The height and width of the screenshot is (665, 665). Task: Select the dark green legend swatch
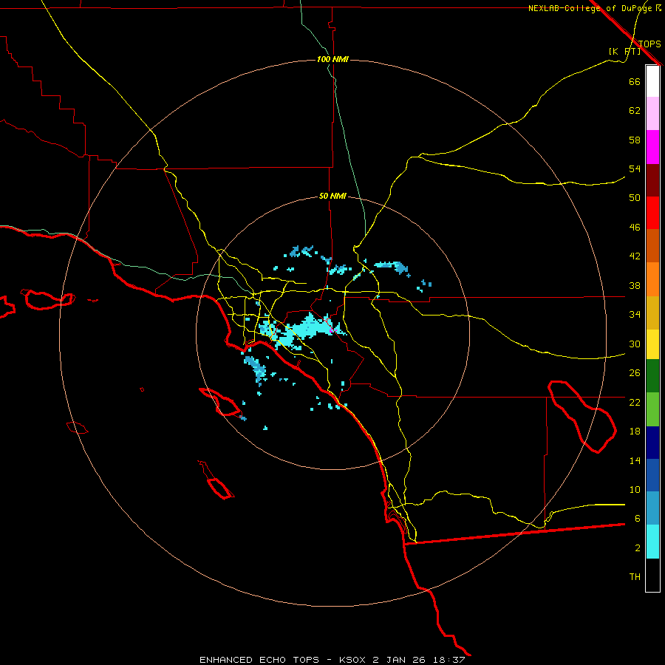[652, 376]
